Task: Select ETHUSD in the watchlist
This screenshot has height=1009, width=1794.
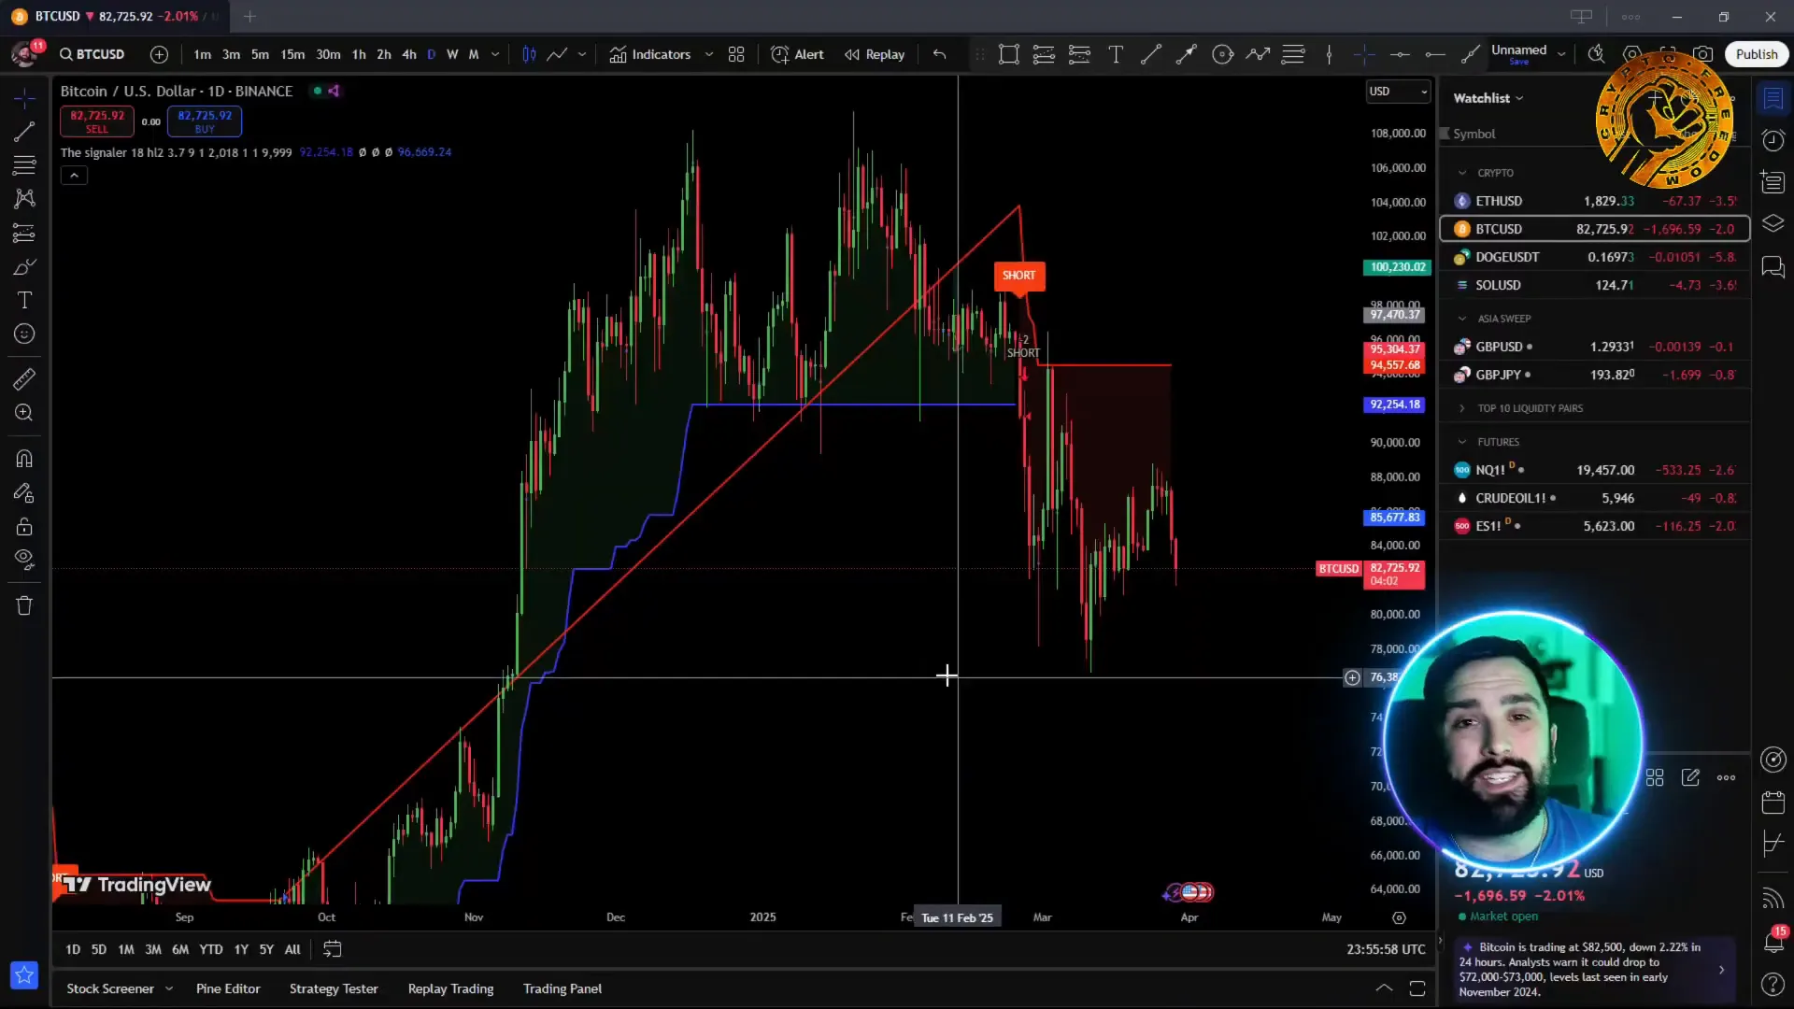Action: click(x=1595, y=201)
